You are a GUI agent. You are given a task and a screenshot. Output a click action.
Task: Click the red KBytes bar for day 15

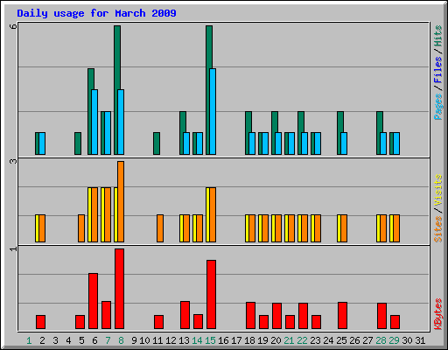pos(211,295)
